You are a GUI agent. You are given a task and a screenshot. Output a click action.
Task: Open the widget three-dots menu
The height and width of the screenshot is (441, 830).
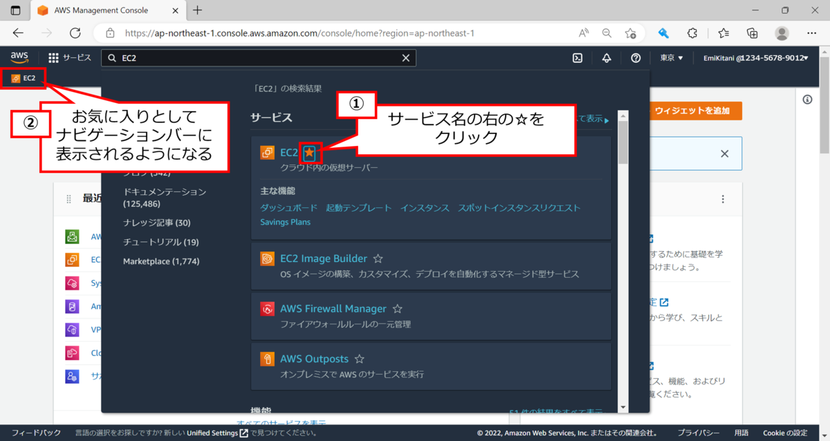point(723,199)
